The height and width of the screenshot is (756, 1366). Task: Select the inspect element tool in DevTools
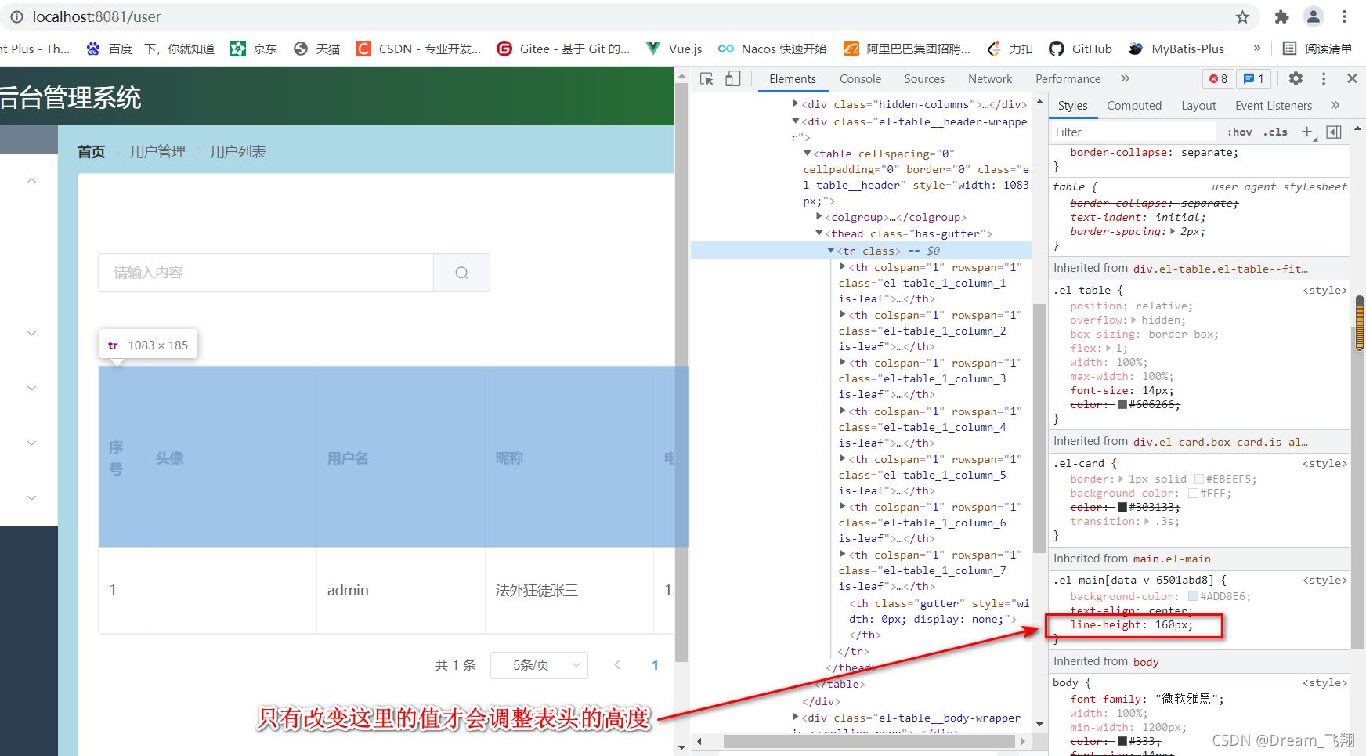707,78
